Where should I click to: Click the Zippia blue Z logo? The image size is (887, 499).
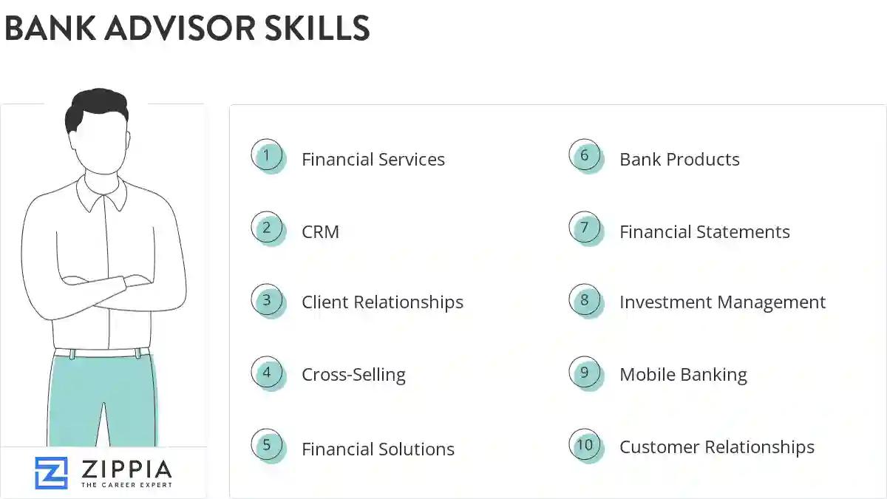click(51, 473)
